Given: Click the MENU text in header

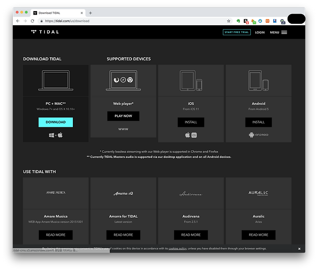Looking at the screenshot, I should point(275,32).
